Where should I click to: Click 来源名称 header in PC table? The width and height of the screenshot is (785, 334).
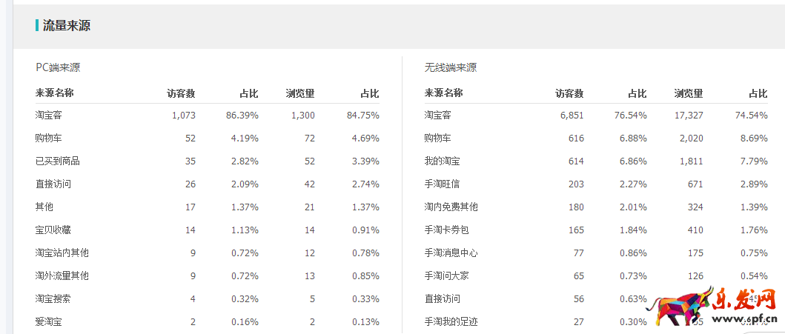pos(55,93)
